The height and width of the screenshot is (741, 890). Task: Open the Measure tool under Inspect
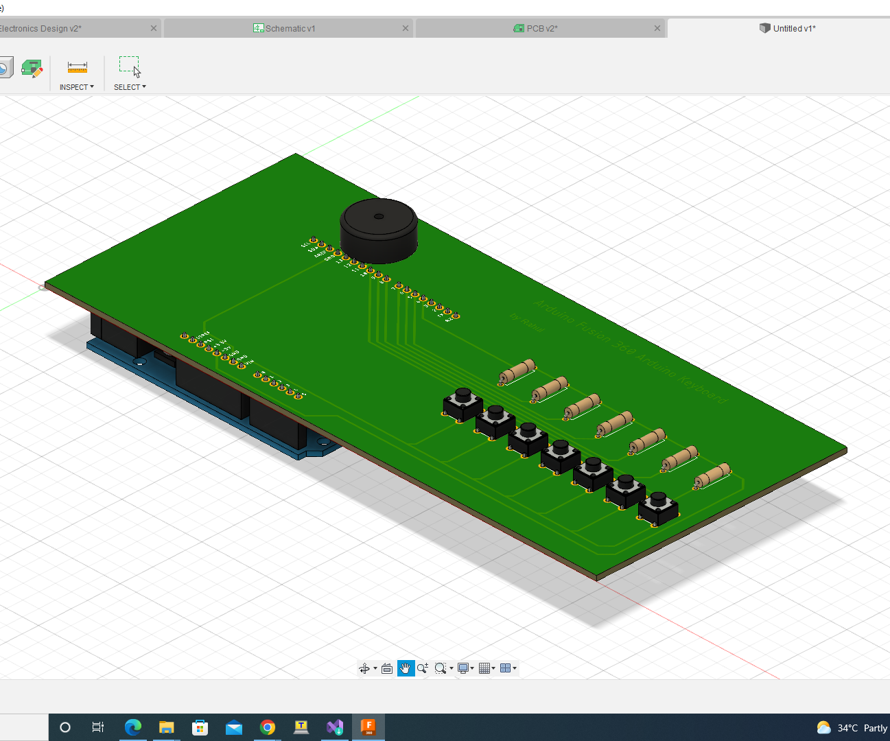point(77,67)
